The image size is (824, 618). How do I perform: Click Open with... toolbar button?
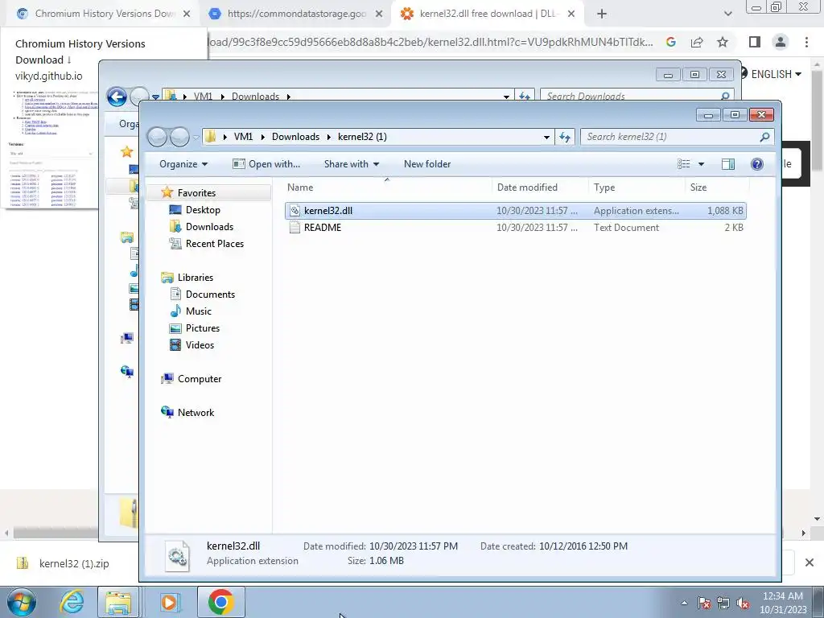tap(266, 164)
